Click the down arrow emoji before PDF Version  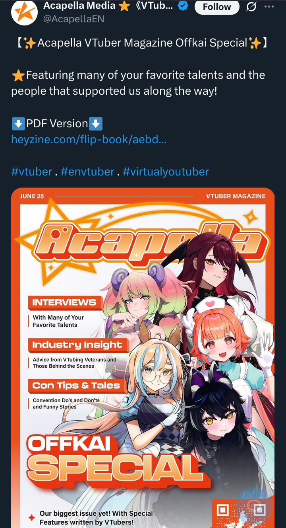18,124
